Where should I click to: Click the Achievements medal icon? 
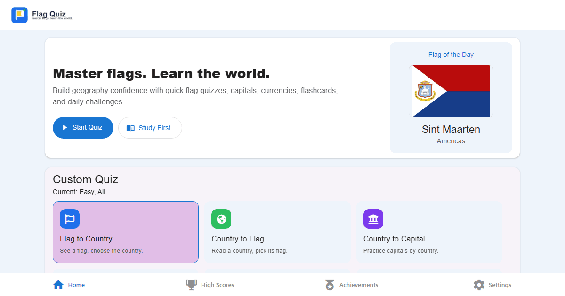tap(330, 285)
